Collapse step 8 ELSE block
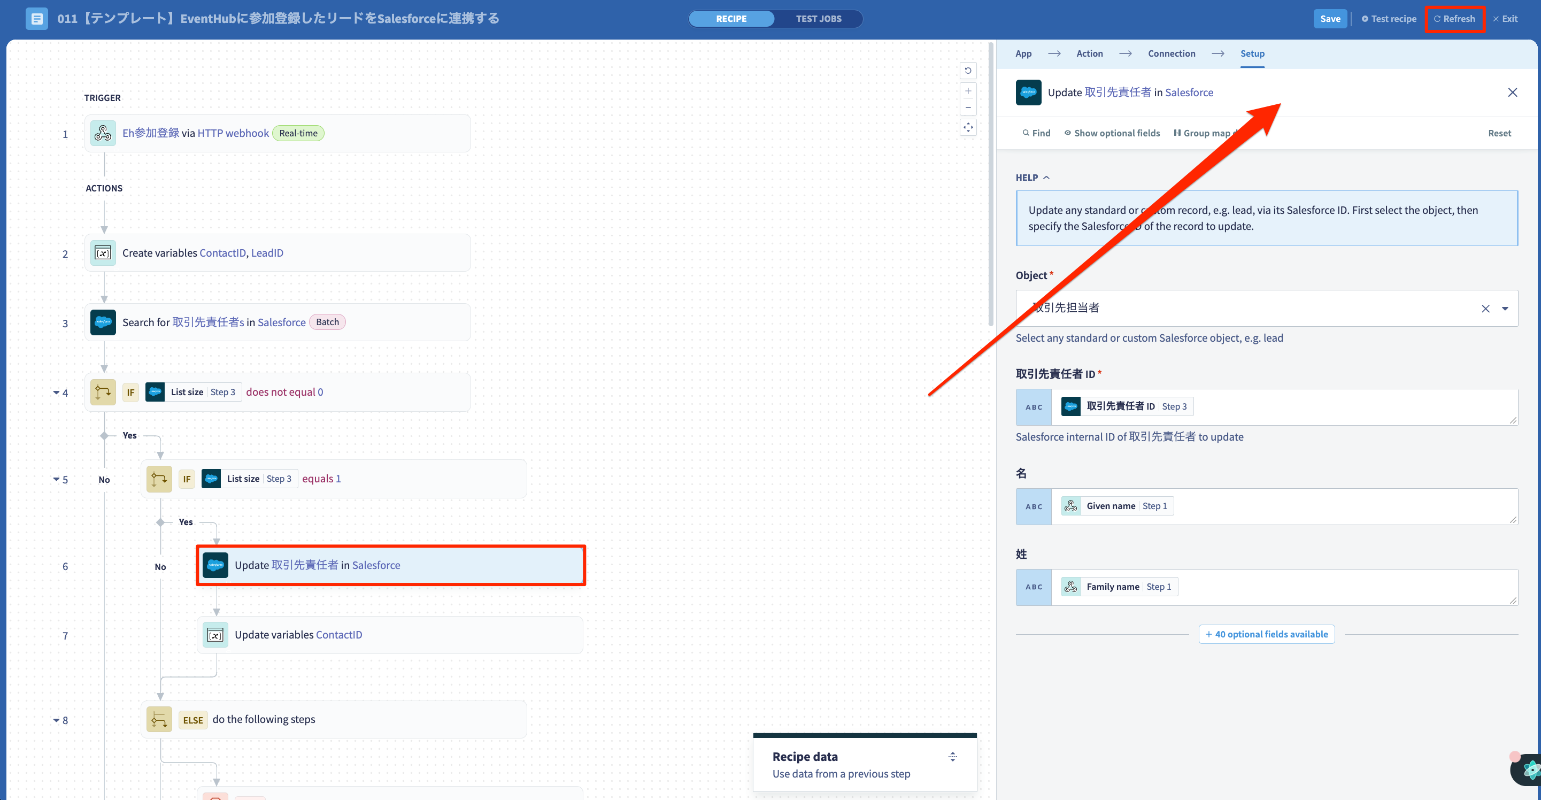 (56, 720)
